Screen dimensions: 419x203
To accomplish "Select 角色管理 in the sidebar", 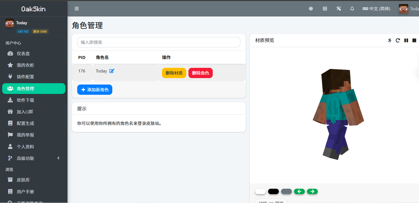I will (34, 89).
